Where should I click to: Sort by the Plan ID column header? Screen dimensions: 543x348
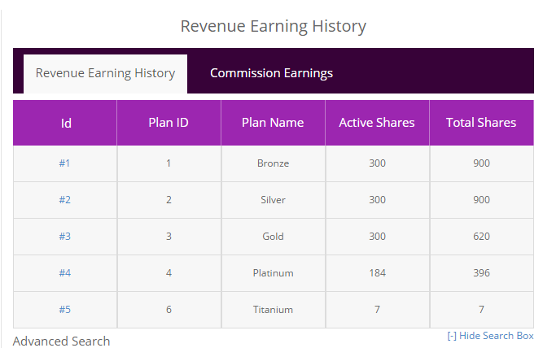pos(169,123)
